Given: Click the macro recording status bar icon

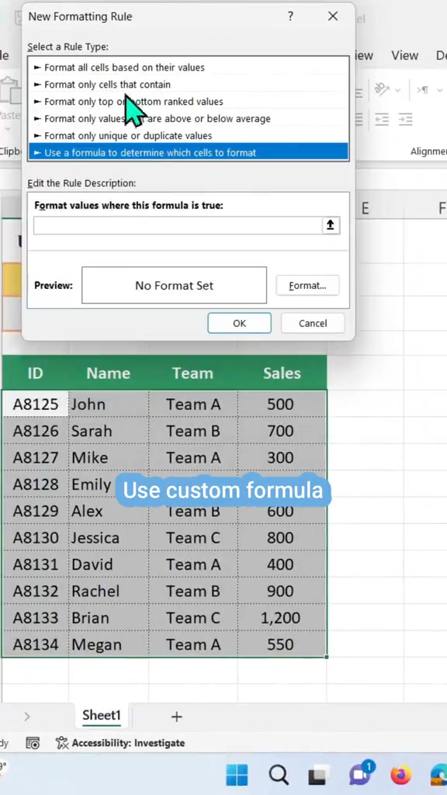Looking at the screenshot, I should 33,743.
